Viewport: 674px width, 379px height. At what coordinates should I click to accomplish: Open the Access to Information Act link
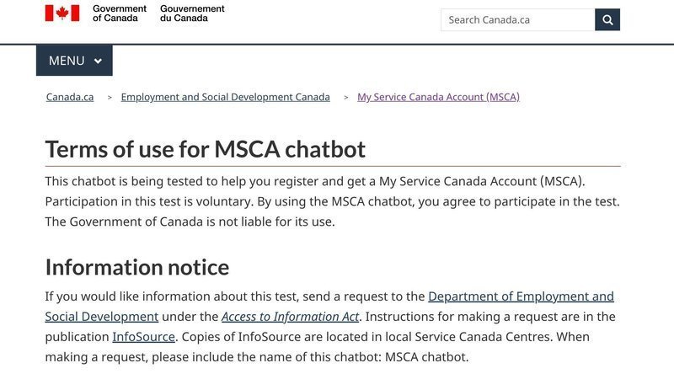pyautogui.click(x=290, y=317)
